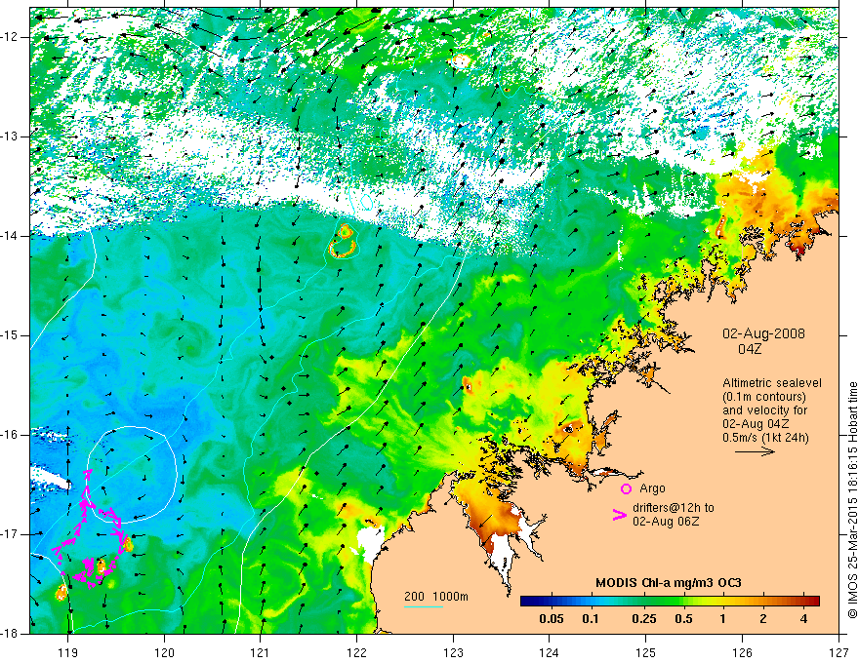Click the '02-Aug-2008' date label
The width and height of the screenshot is (859, 663).
pyautogui.click(x=763, y=333)
